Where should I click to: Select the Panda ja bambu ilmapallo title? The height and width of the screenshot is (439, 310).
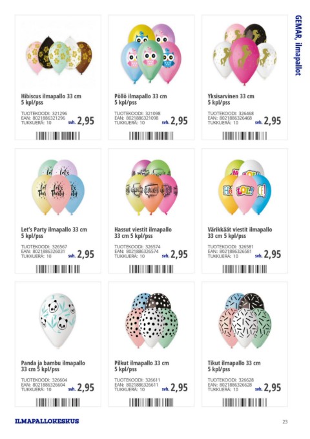(53, 363)
